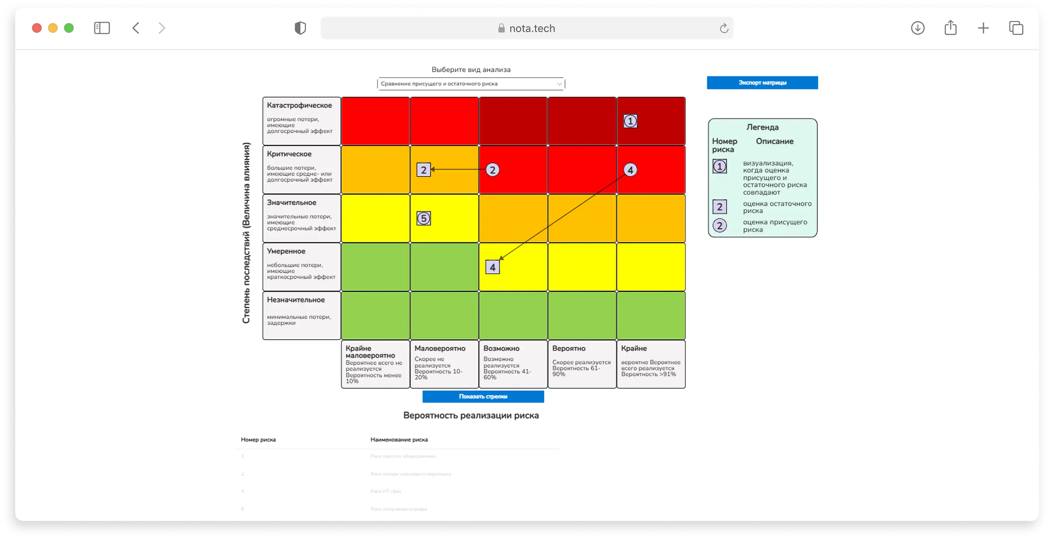Image resolution: width=1049 pixels, height=539 pixels.
Task: Click legend text 'оценка присущего риска'
Action: [775, 226]
